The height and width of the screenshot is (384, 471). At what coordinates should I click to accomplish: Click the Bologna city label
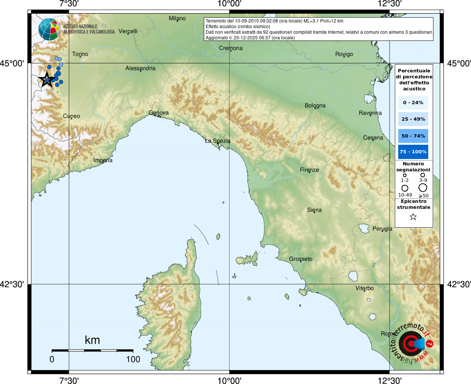(x=315, y=105)
